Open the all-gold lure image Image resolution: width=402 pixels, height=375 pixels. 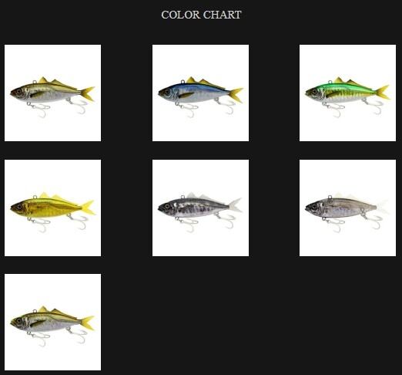52,208
